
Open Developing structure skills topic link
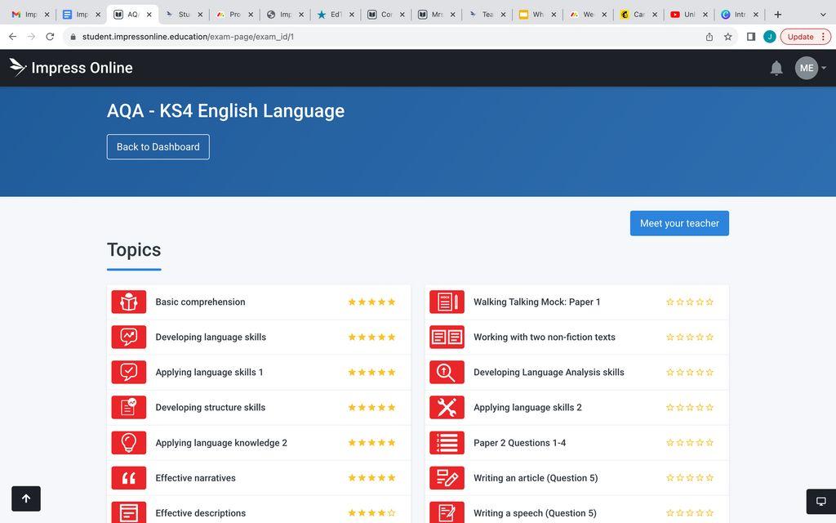pyautogui.click(x=211, y=408)
